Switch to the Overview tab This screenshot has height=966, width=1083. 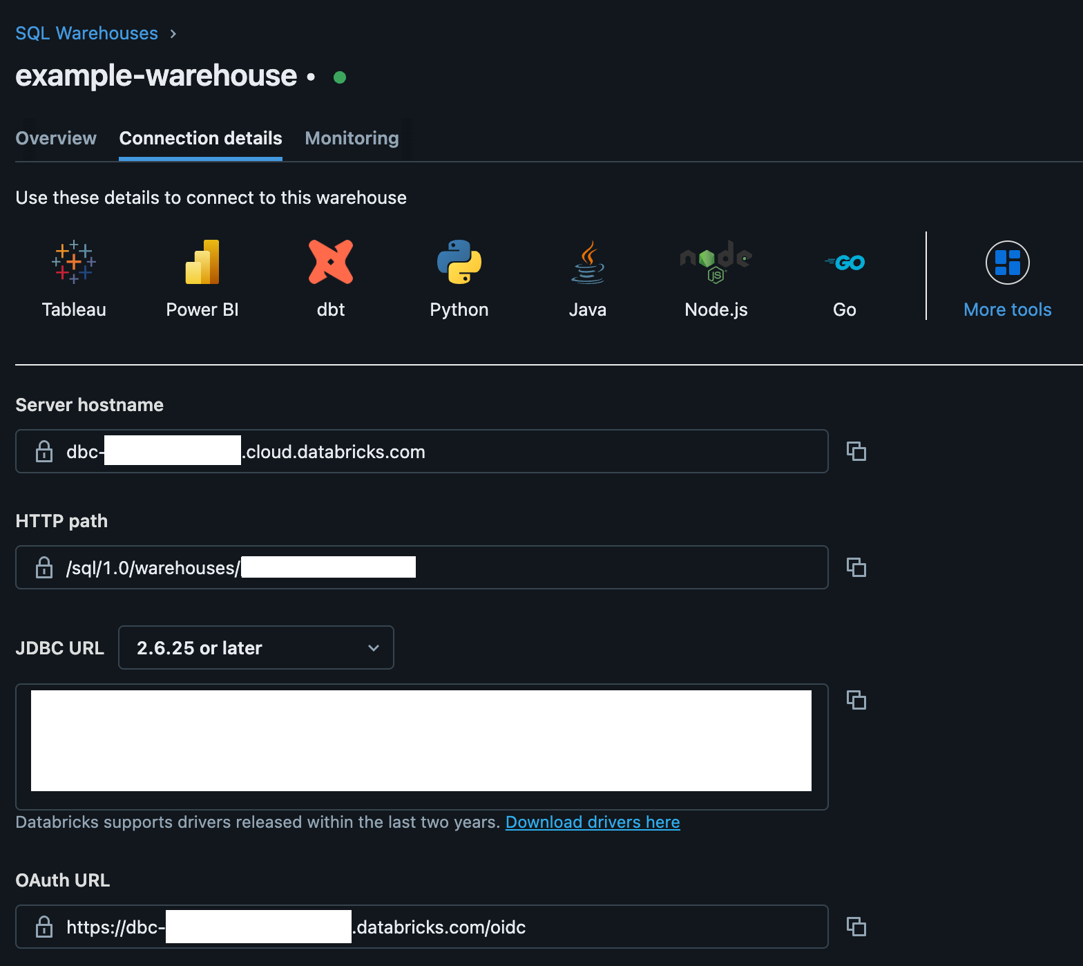[x=56, y=138]
